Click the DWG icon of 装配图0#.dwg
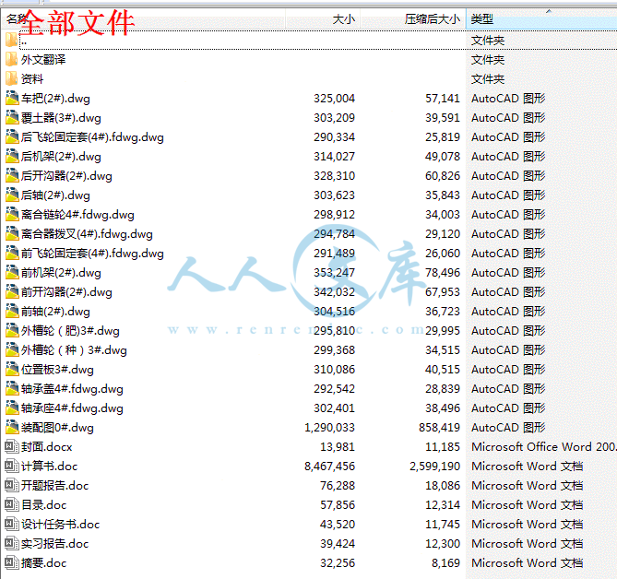The width and height of the screenshot is (617, 579). (12, 428)
